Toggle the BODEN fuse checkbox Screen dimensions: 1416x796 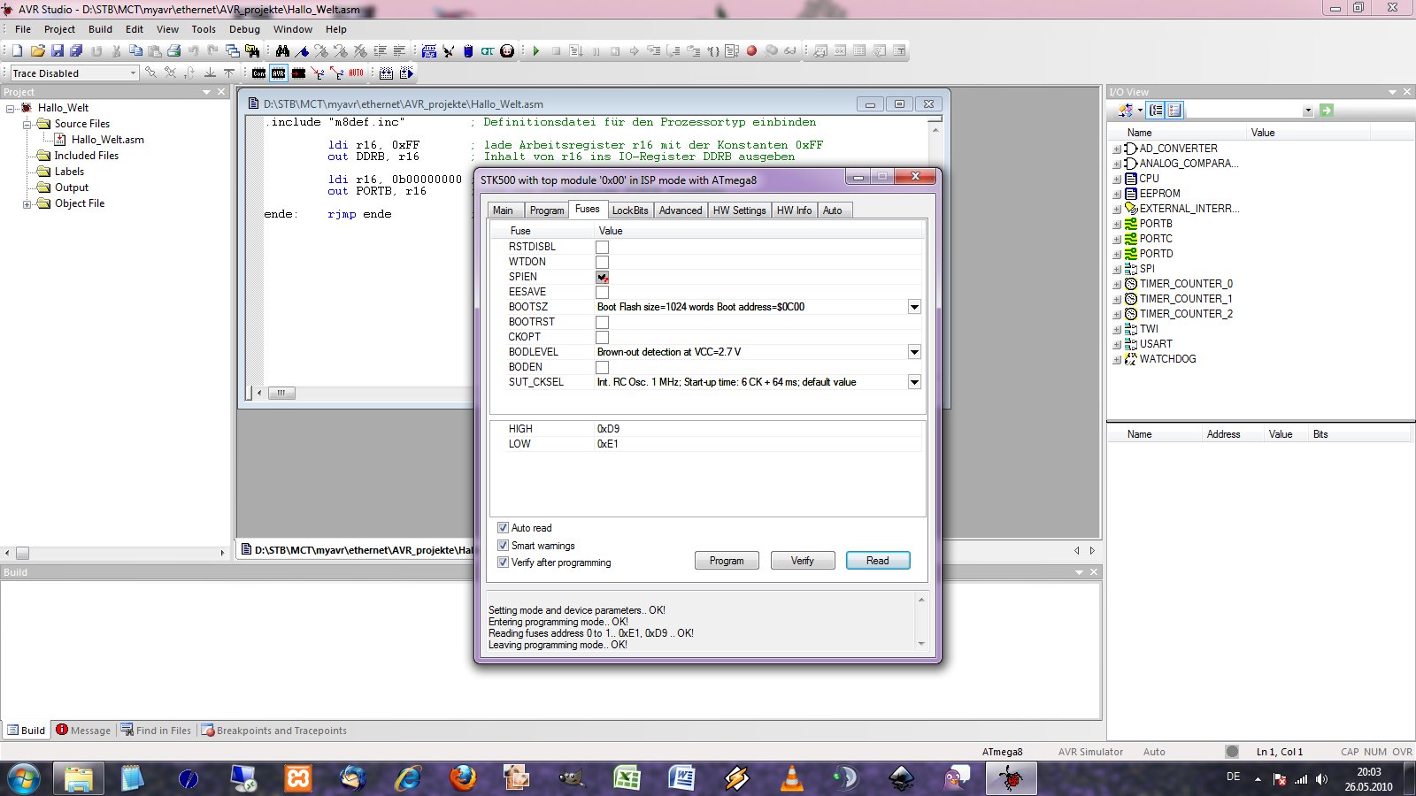coord(602,367)
